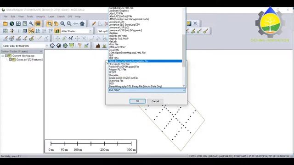Click the Save Workspace floppy icon

[x=18, y=23]
